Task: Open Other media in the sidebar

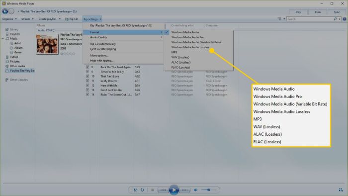Action: (x=17, y=66)
